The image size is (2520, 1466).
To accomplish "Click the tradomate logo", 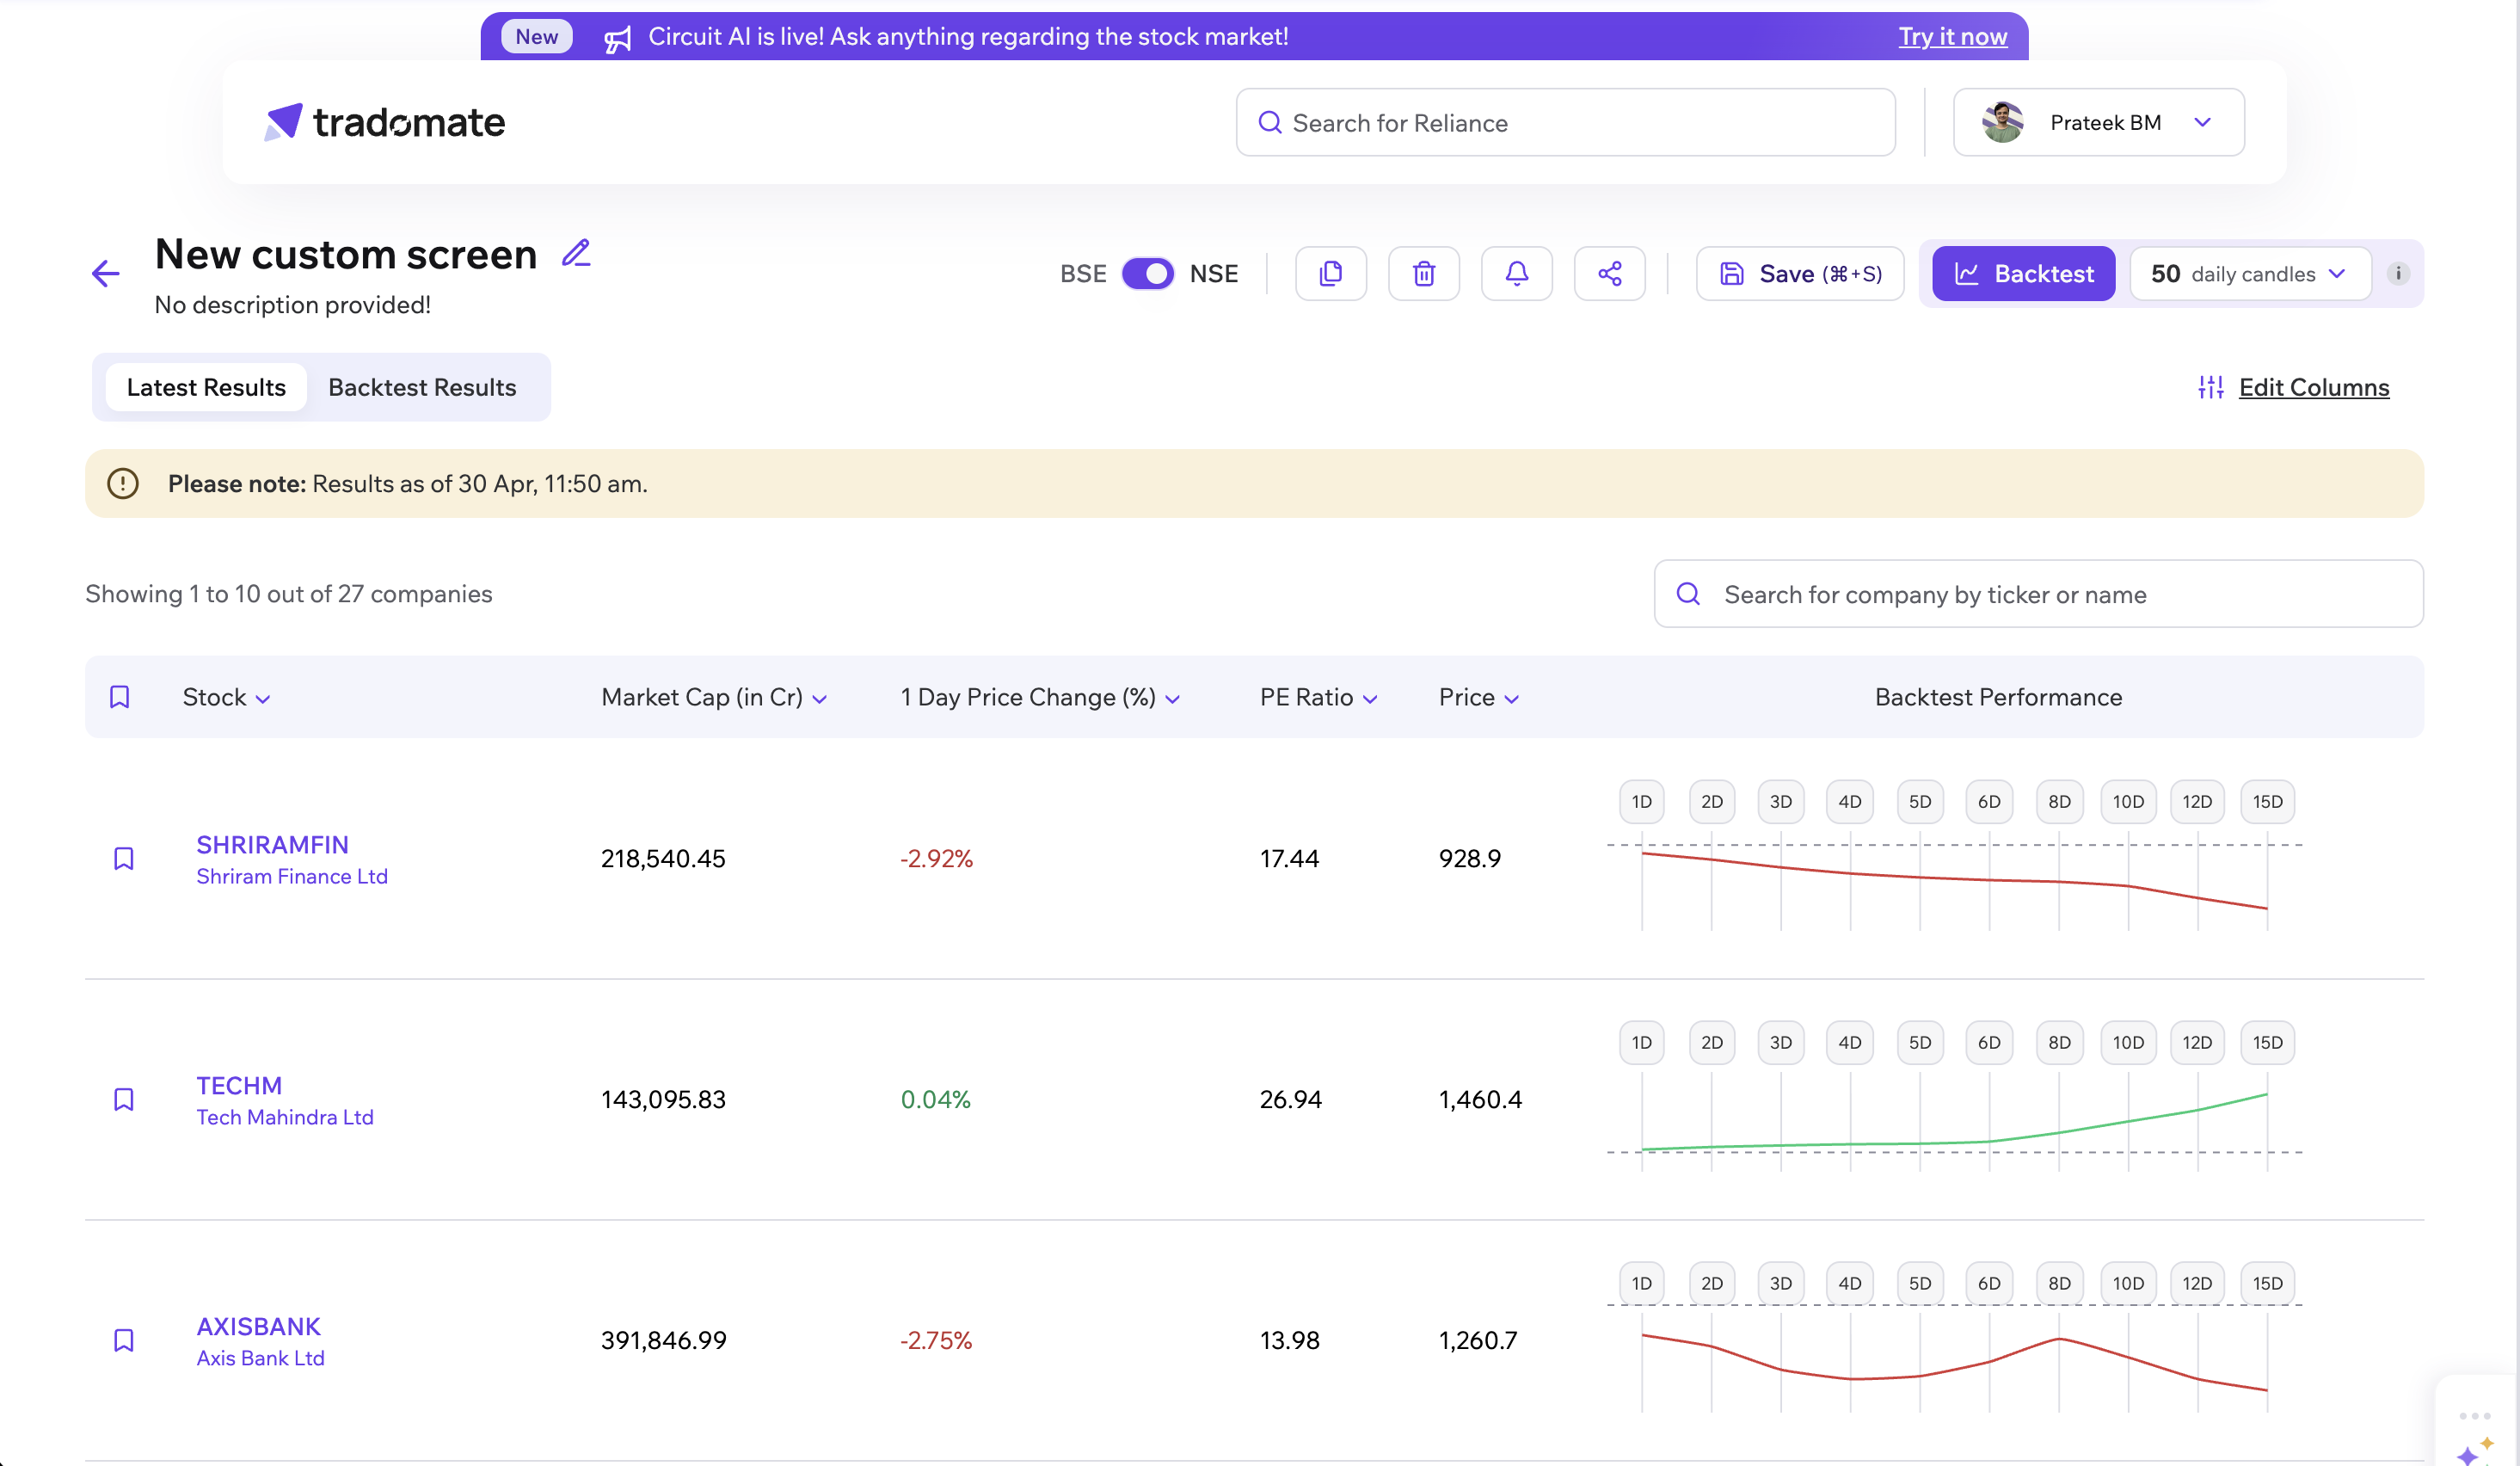I will pyautogui.click(x=385, y=122).
